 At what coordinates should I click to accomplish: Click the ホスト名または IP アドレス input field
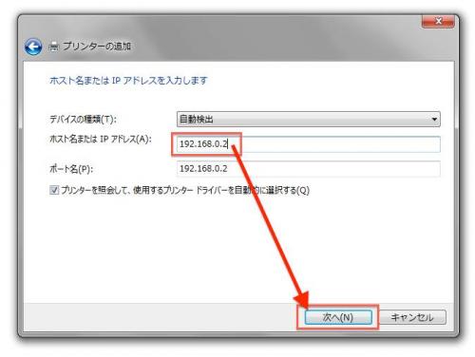pyautogui.click(x=309, y=144)
